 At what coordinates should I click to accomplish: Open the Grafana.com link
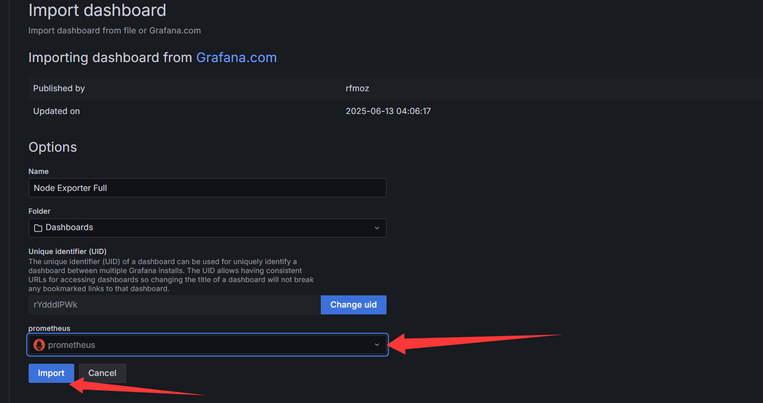pyautogui.click(x=236, y=57)
